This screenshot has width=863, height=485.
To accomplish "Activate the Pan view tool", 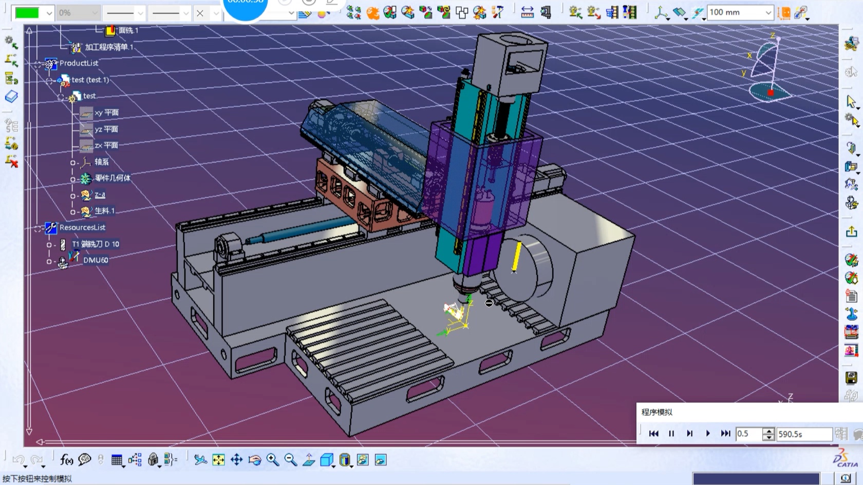I will 237,460.
